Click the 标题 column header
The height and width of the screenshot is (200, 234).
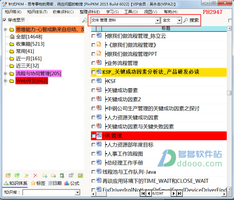164,28
